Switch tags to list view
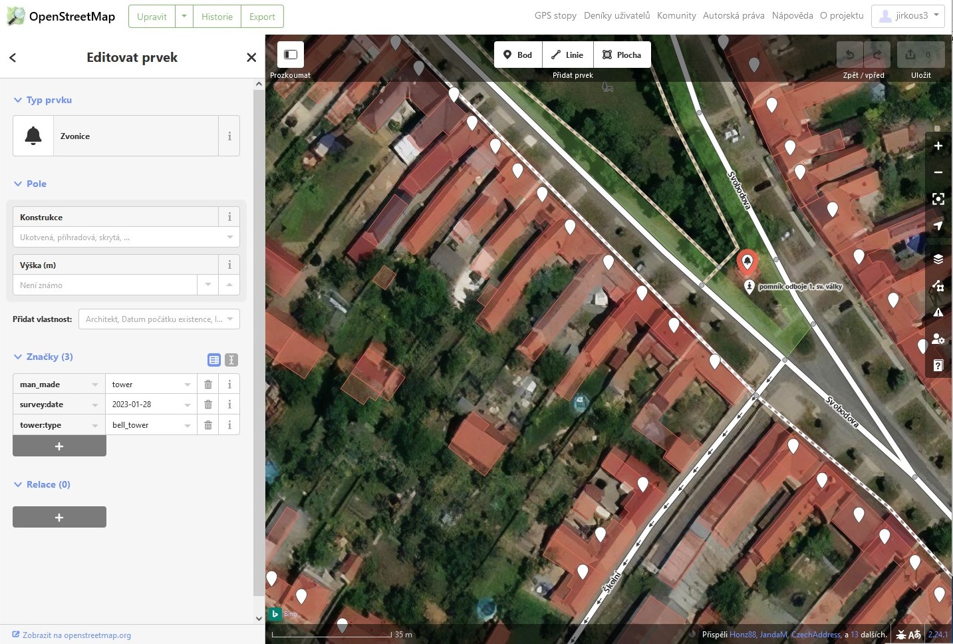 coord(214,360)
